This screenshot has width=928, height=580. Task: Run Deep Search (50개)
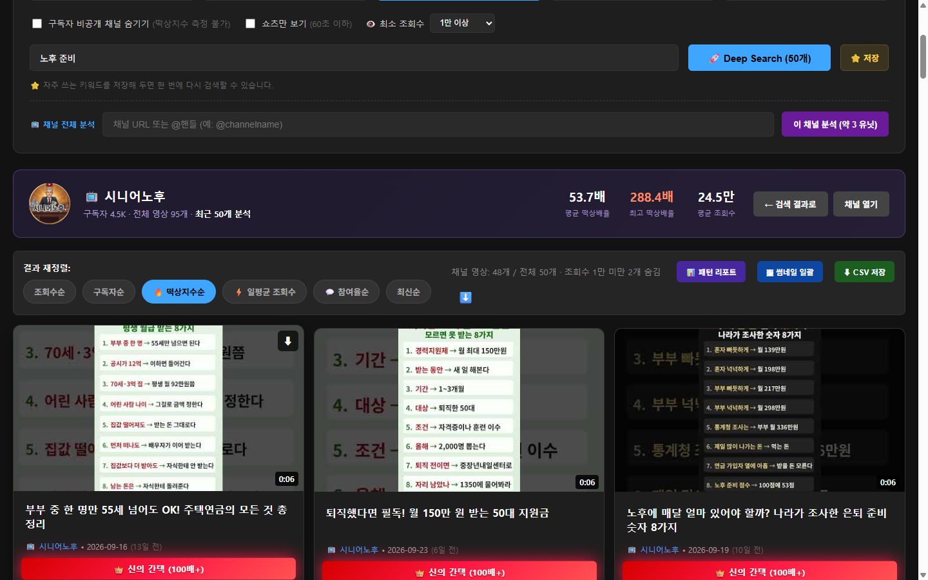pyautogui.click(x=759, y=58)
